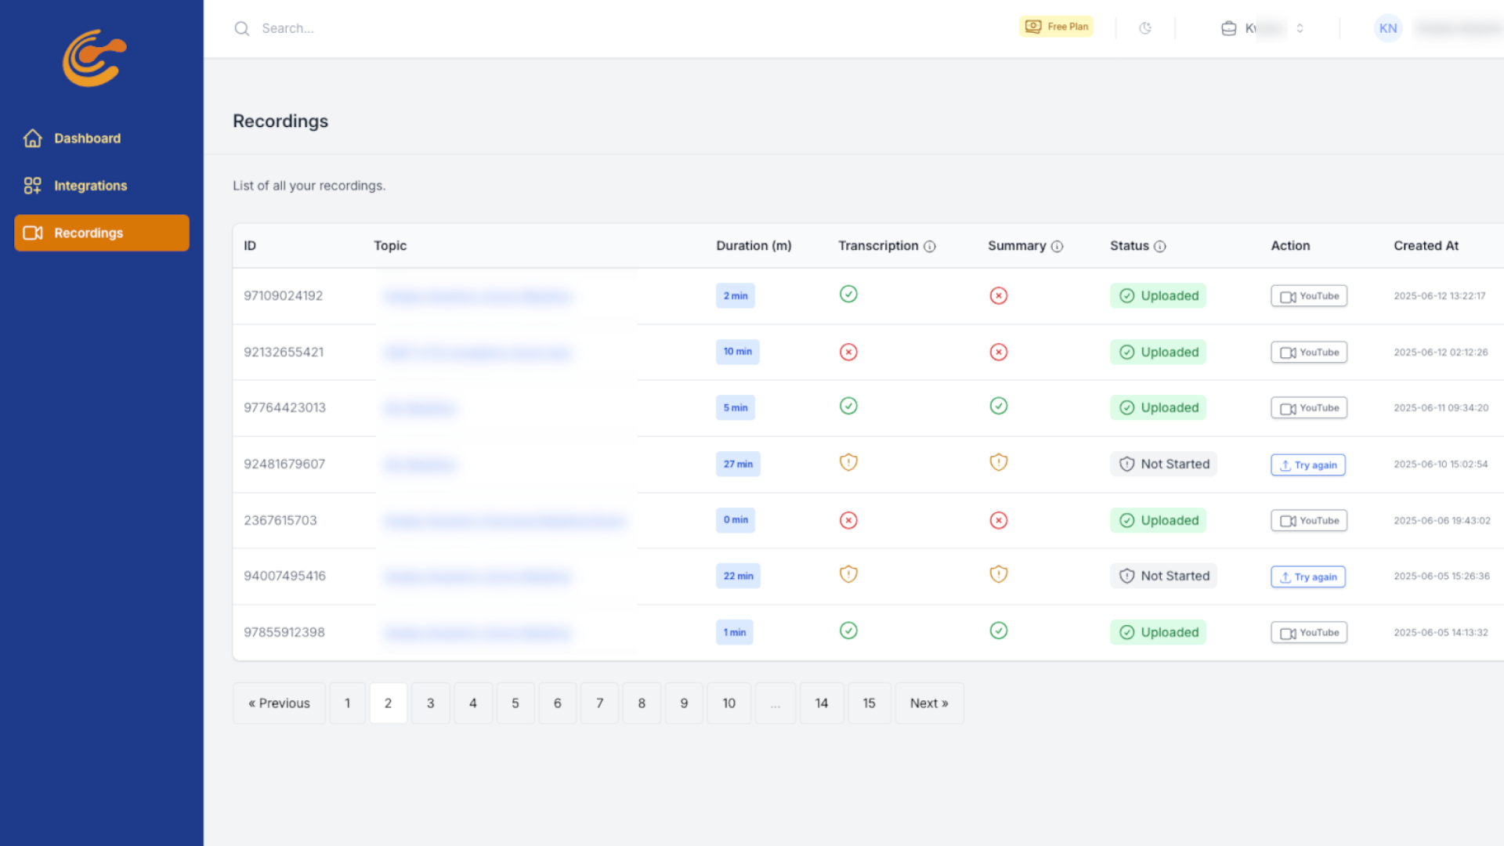1504x846 pixels.
Task: Select current page 2
Action: coord(388,703)
